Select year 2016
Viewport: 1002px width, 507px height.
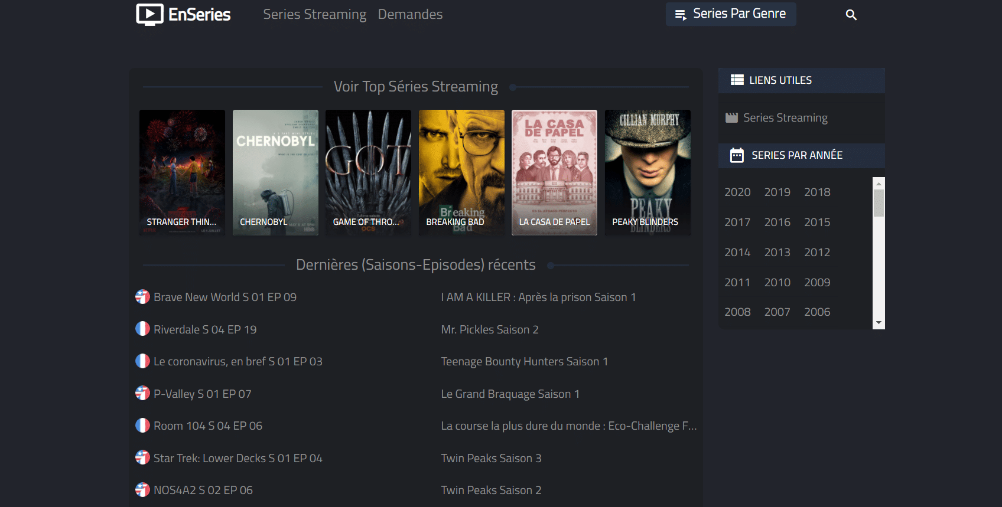click(777, 223)
